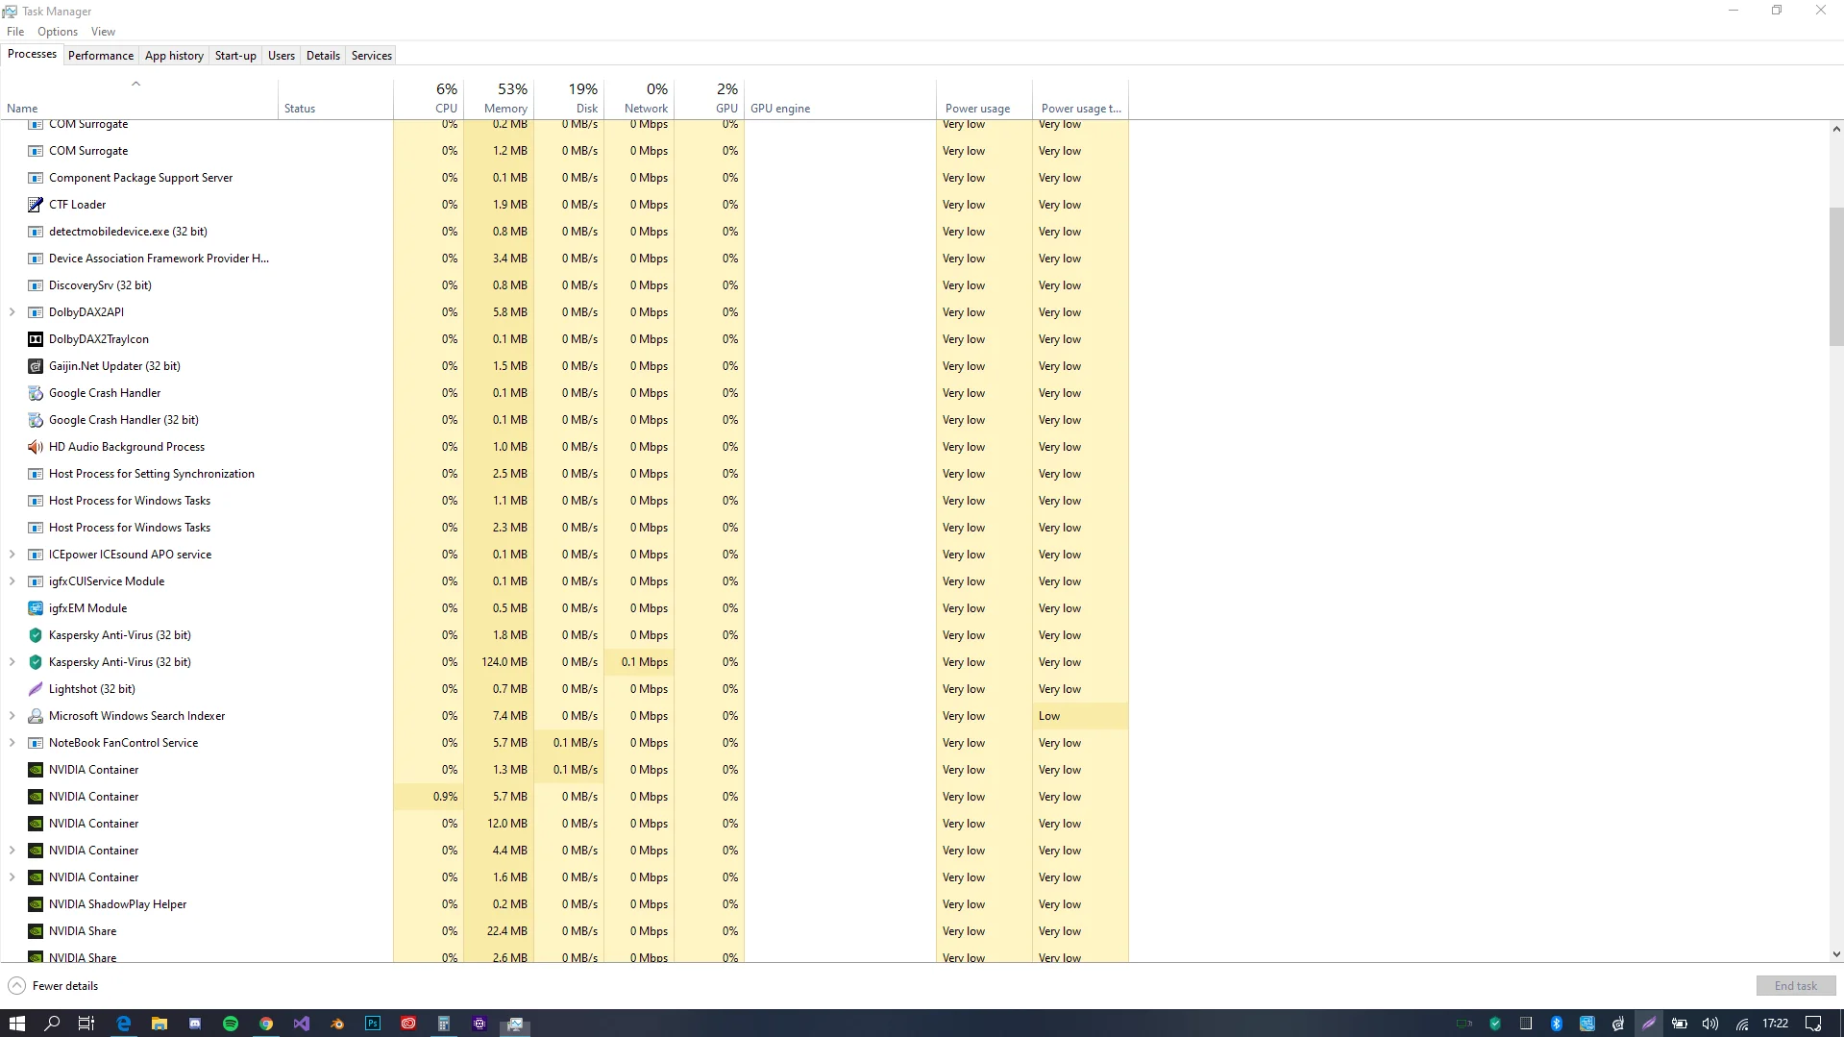
Task: Click the End task button
Action: pos(1796,986)
